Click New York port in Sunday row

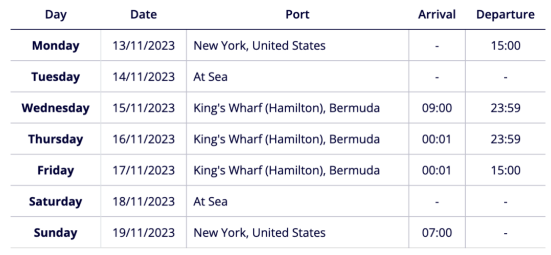pyautogui.click(x=259, y=233)
